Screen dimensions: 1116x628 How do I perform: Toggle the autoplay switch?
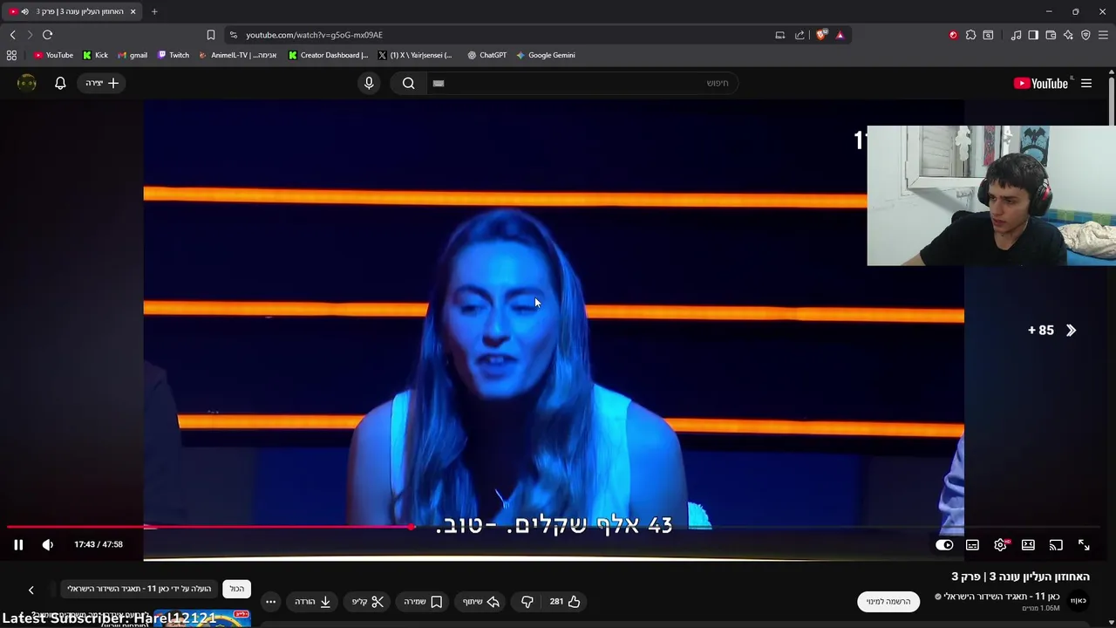point(944,544)
